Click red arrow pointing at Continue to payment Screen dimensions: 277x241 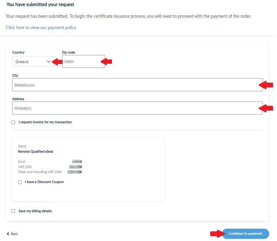pos(216,233)
